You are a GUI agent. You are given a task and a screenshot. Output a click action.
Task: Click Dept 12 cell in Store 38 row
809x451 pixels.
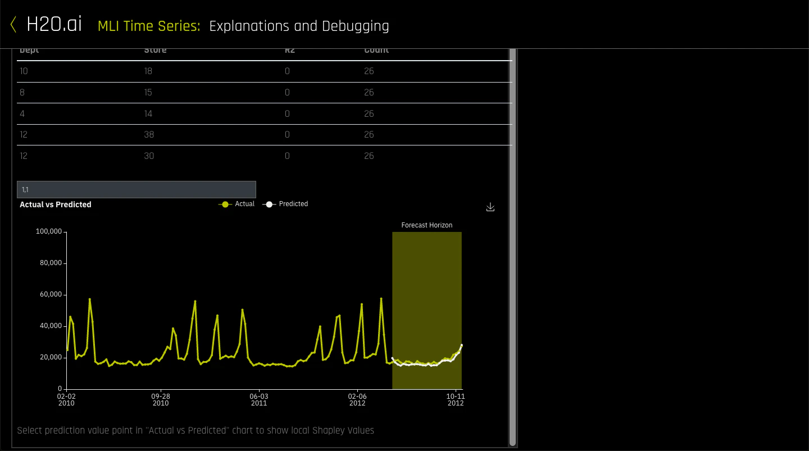24,135
